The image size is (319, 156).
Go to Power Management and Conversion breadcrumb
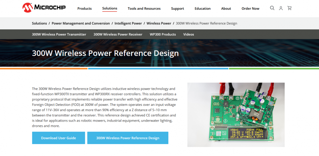pyautogui.click(x=81, y=23)
